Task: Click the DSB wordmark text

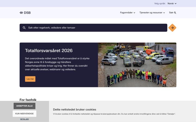Action: pyautogui.click(x=27, y=13)
